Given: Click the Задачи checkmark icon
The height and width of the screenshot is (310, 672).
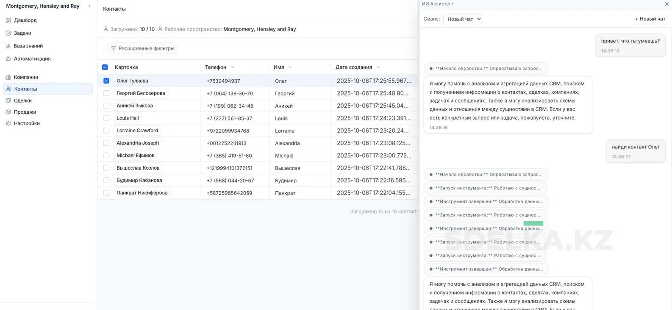Looking at the screenshot, I should (x=8, y=33).
